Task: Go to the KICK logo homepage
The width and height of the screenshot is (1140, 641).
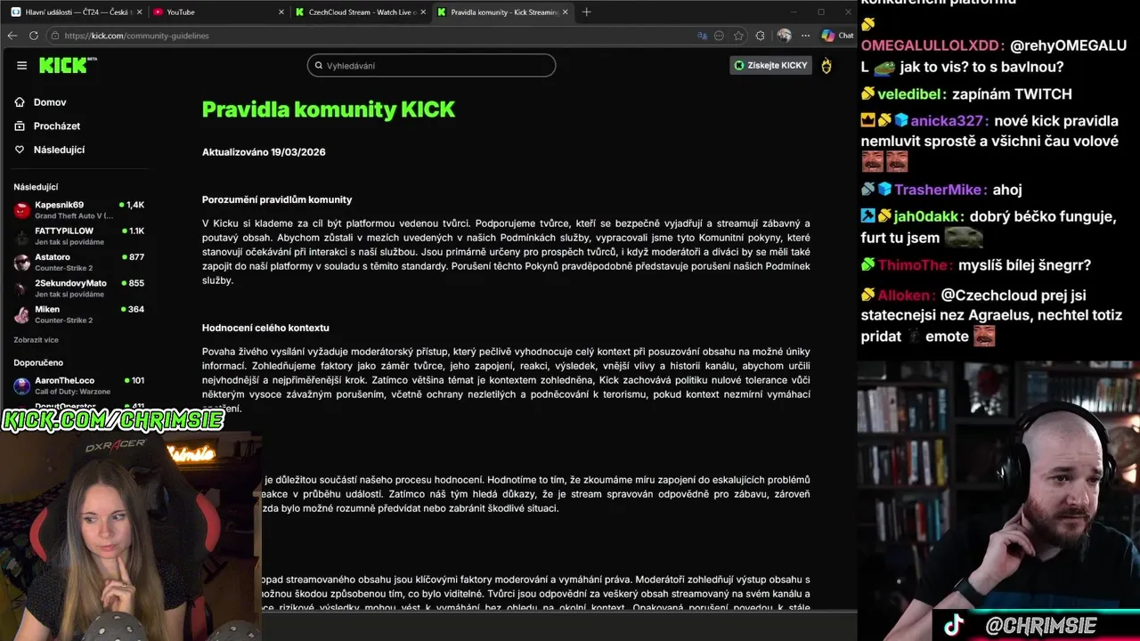Action: [69, 65]
